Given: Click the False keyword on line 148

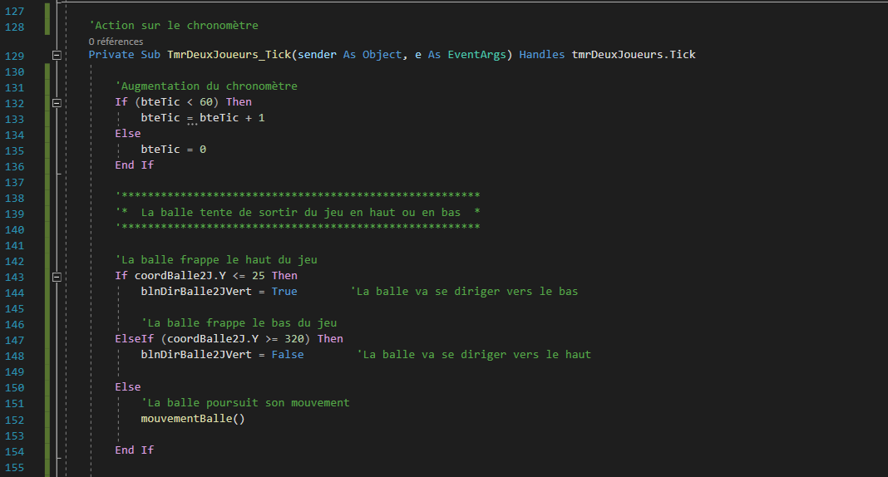Looking at the screenshot, I should (288, 355).
